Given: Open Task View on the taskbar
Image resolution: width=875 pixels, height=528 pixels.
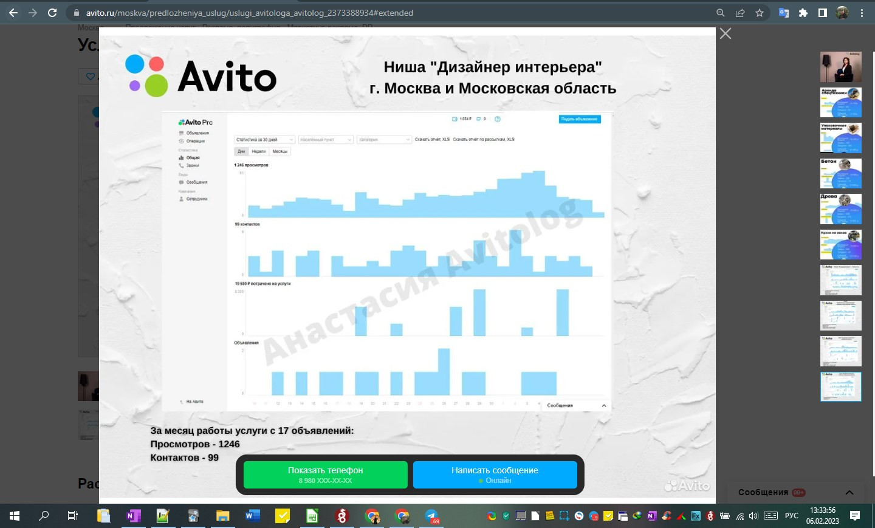Looking at the screenshot, I should point(73,516).
